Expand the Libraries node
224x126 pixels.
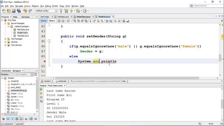tap(5, 42)
